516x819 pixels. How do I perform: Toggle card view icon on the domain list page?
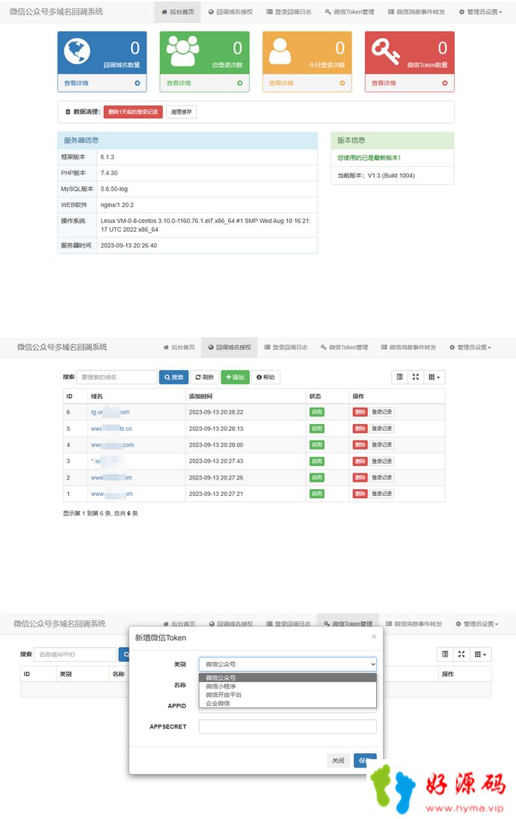(x=399, y=377)
